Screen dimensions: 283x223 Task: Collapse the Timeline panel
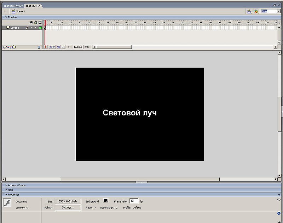(6, 17)
